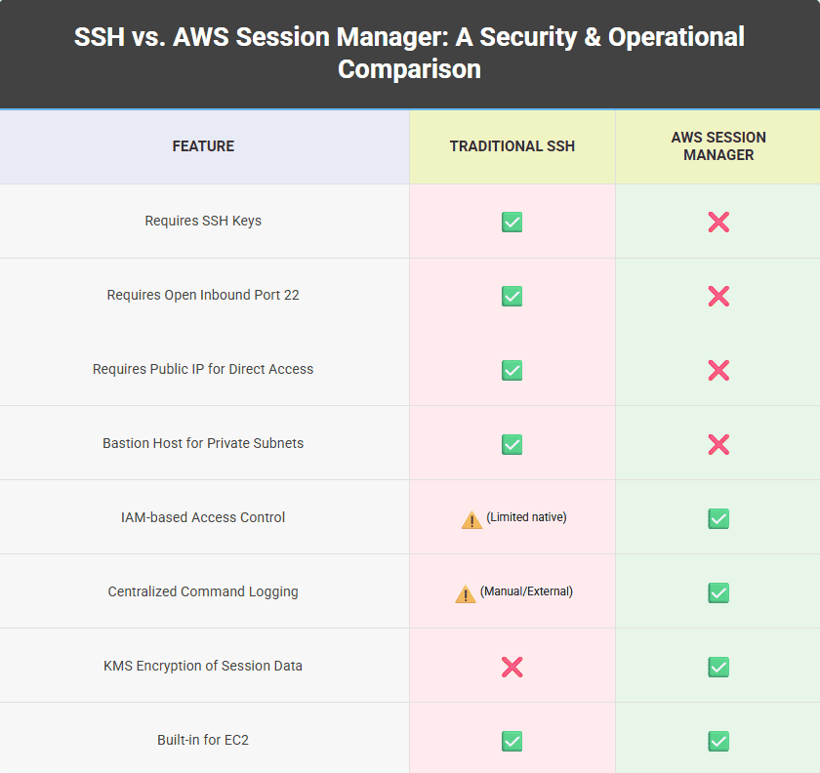820x773 pixels.
Task: Click the Session Manager checkmark for KMS Encryption
Action: (x=718, y=668)
